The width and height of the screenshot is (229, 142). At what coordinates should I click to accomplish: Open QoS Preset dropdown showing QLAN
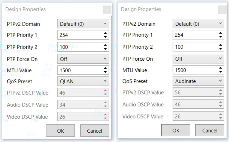click(x=83, y=81)
